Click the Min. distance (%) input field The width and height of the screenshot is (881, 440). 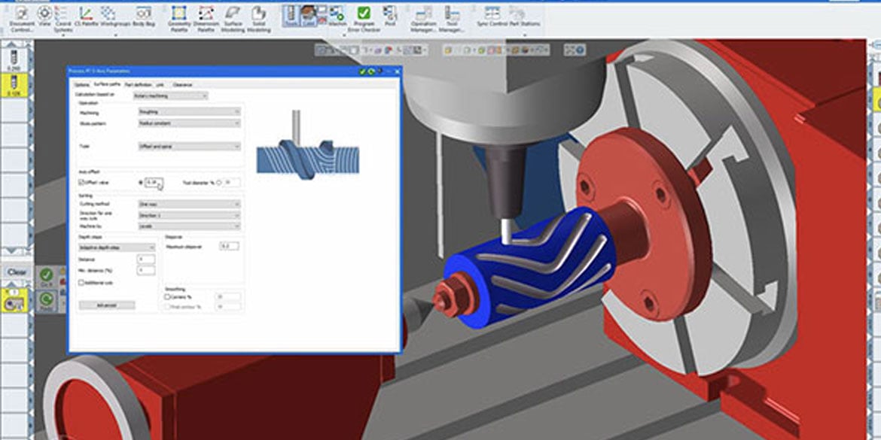[146, 271]
